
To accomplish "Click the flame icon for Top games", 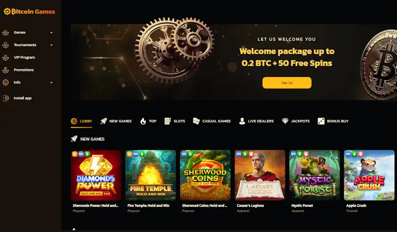I will point(143,121).
